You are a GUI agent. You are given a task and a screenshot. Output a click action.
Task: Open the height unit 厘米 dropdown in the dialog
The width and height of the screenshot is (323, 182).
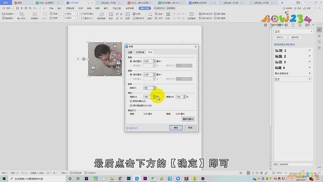point(159,61)
